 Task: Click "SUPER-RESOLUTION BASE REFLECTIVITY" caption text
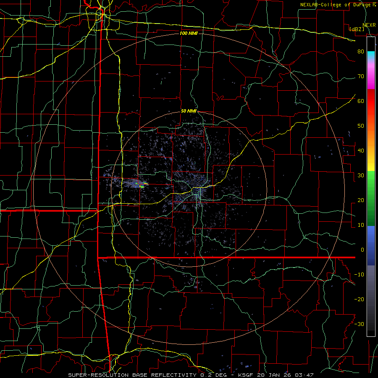[x=132, y=375]
